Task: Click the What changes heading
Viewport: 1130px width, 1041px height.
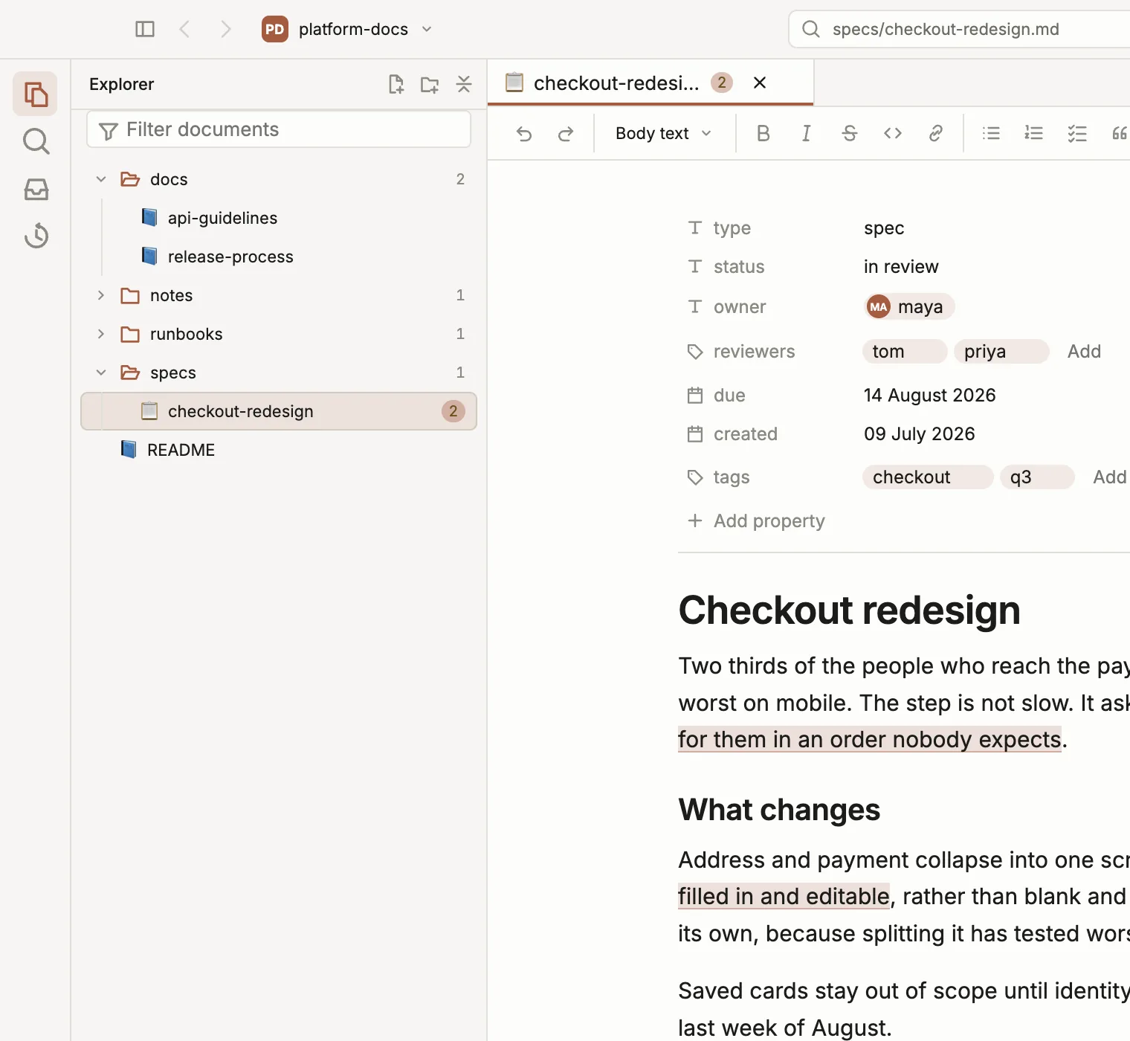Action: click(x=779, y=810)
